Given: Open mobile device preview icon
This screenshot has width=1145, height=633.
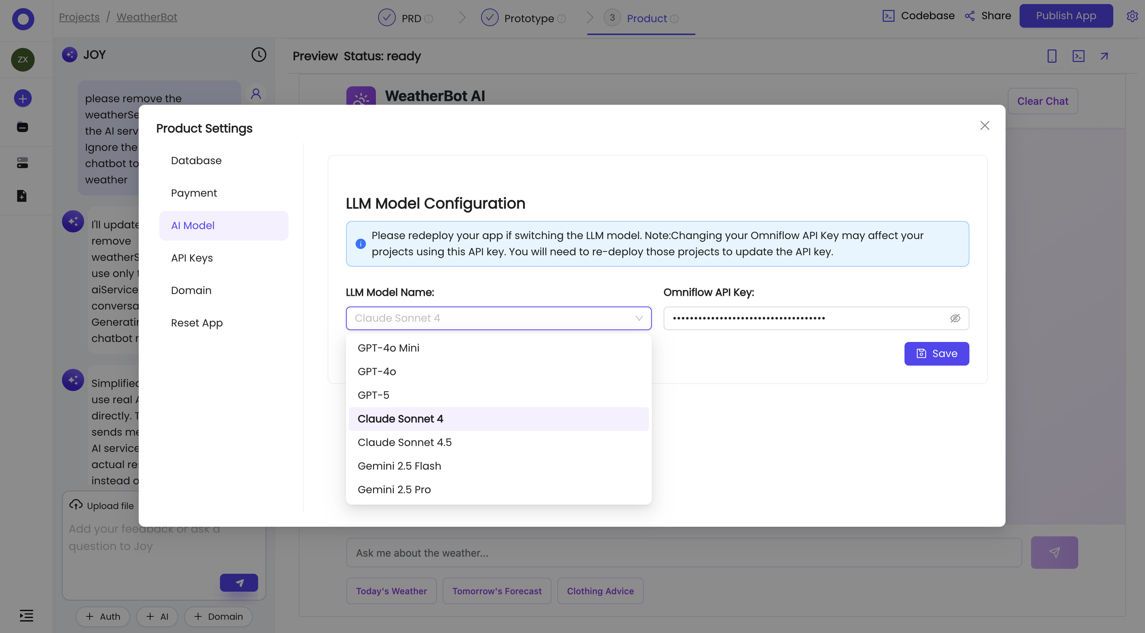Looking at the screenshot, I should click(1052, 56).
